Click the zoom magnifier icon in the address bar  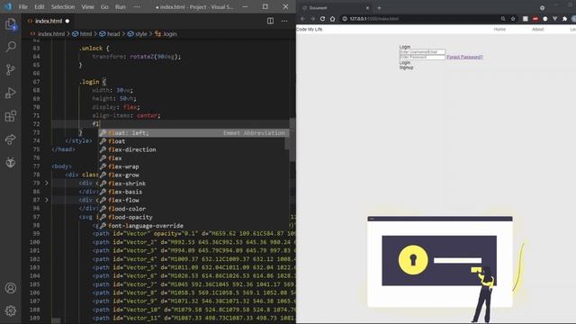[x=503, y=19]
